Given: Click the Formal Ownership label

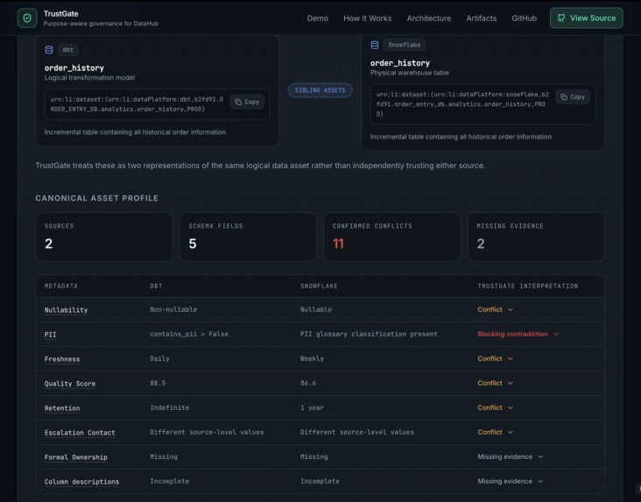Looking at the screenshot, I should click(x=75, y=457).
